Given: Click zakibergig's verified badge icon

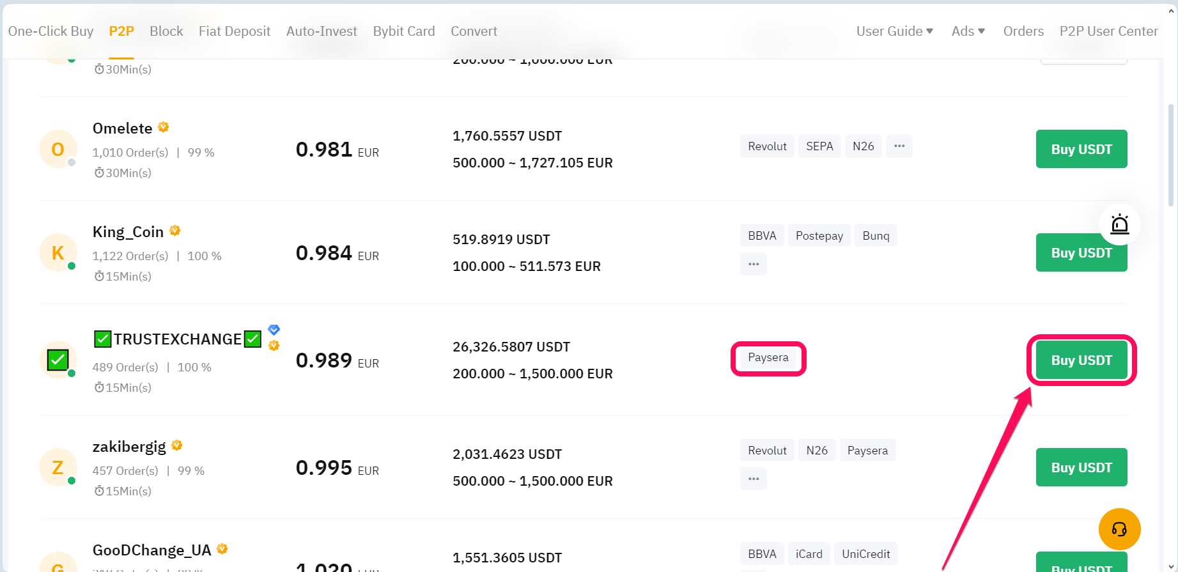Looking at the screenshot, I should 177,445.
